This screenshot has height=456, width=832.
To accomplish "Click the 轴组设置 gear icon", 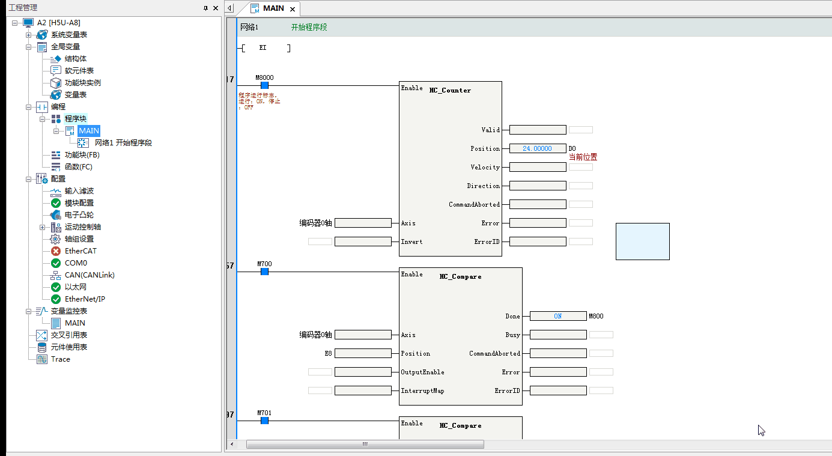I will pos(56,239).
